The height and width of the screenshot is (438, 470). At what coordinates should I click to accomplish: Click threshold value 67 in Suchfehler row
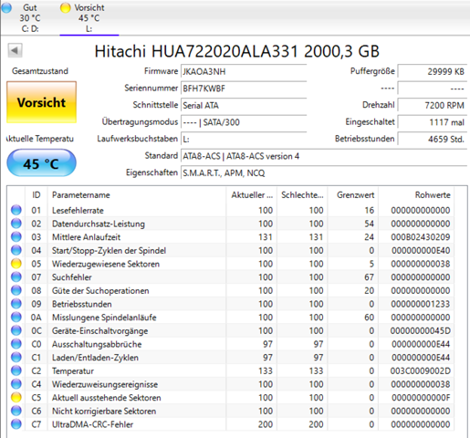pos(369,277)
